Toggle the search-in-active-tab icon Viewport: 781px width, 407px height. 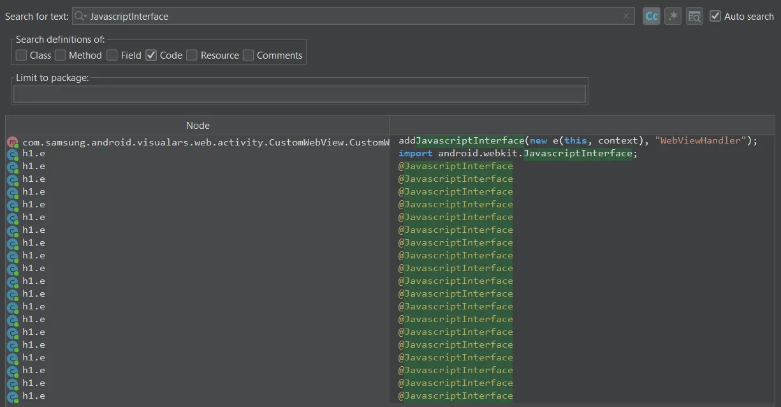click(694, 17)
